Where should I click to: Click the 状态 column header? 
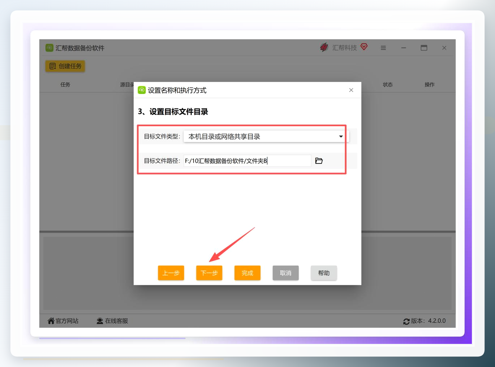tap(388, 84)
